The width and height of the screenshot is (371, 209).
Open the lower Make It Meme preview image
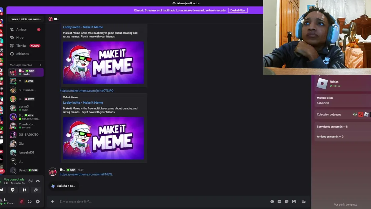pyautogui.click(x=103, y=138)
